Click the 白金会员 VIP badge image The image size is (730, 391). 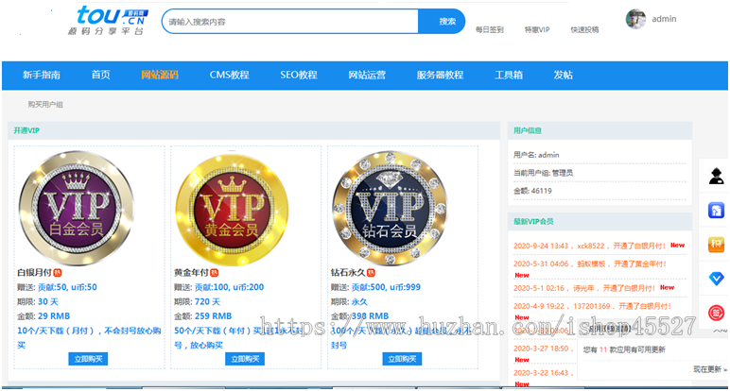click(x=77, y=209)
